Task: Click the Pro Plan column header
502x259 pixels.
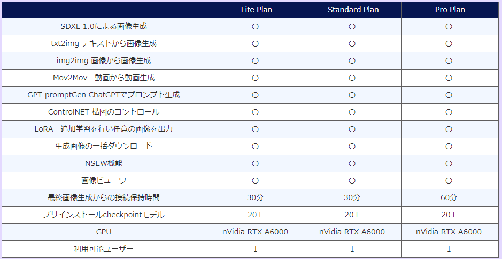Action: click(x=449, y=10)
